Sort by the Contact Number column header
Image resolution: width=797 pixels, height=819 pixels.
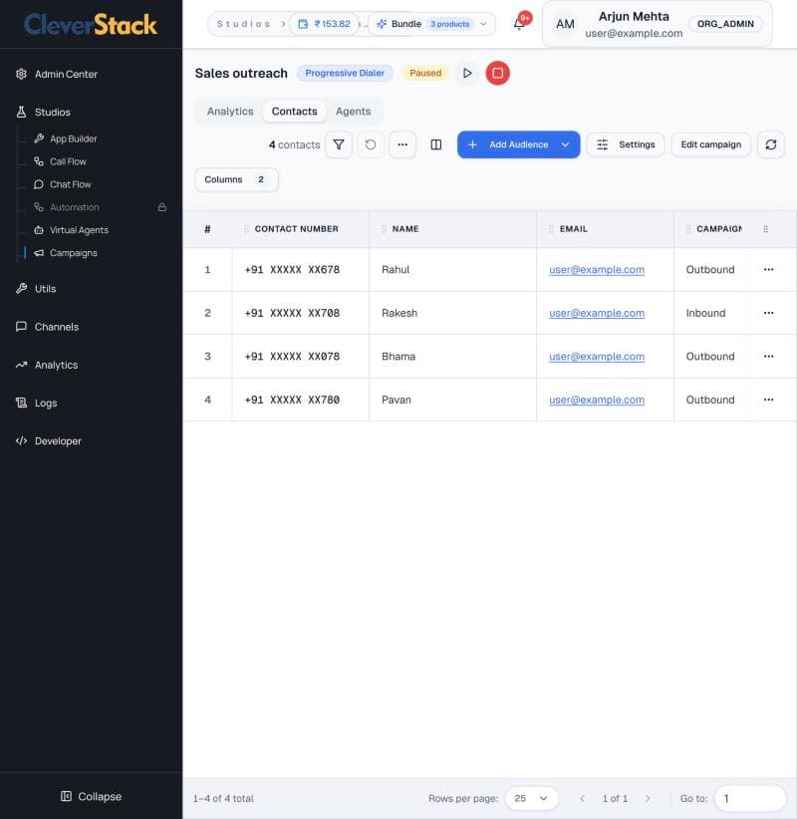point(296,229)
